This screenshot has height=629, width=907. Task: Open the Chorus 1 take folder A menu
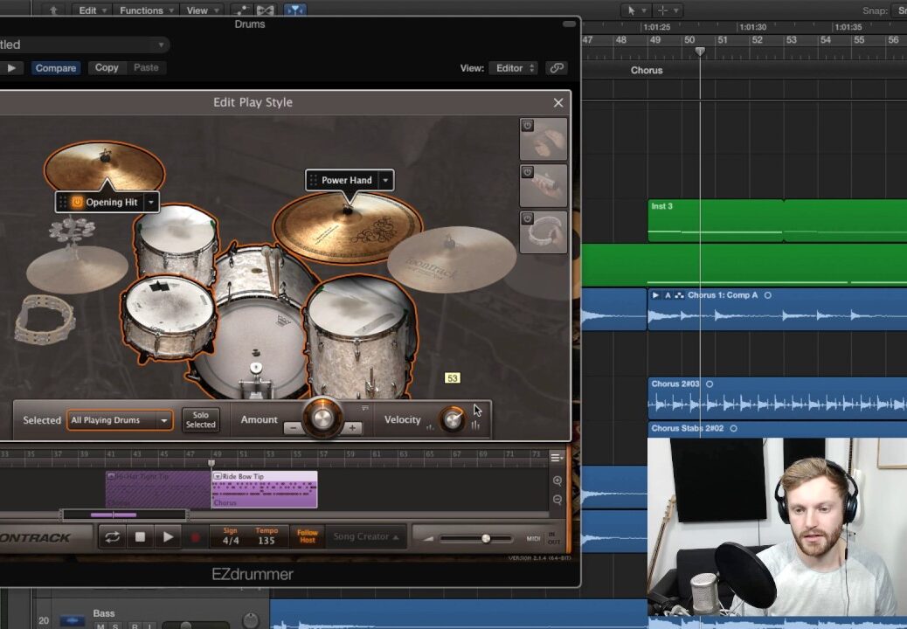668,295
